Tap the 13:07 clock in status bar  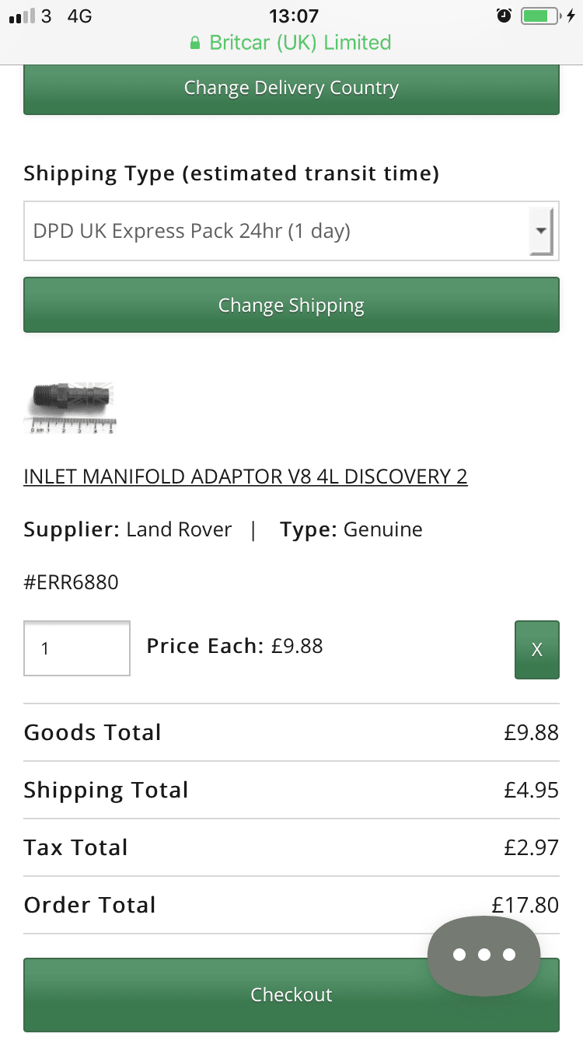click(293, 16)
